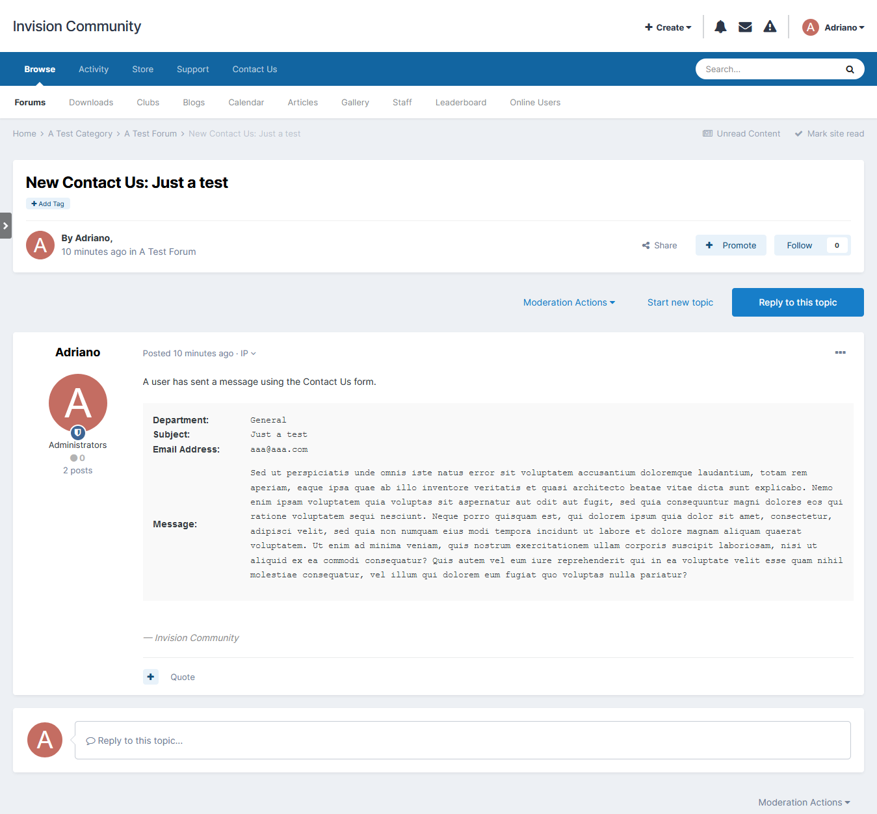Click the multiquote plus button

(x=151, y=677)
